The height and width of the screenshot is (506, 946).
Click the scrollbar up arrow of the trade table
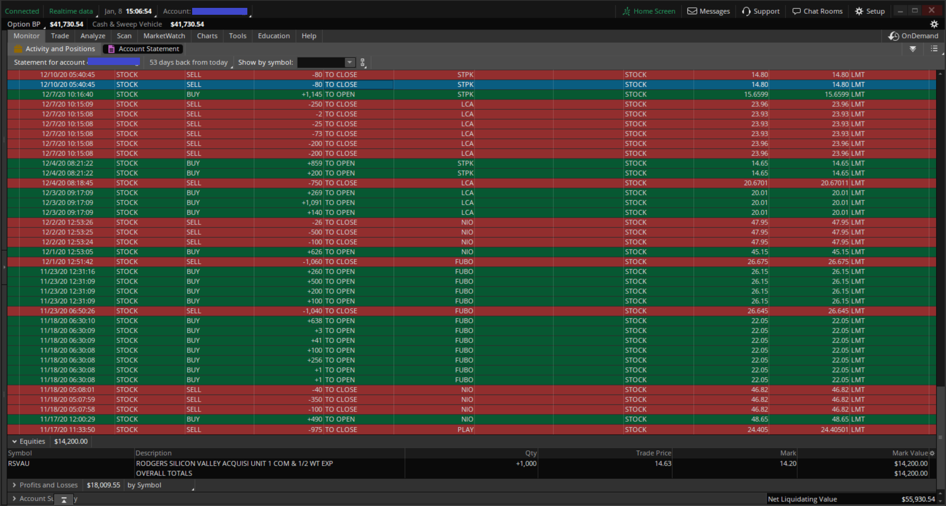(x=940, y=74)
